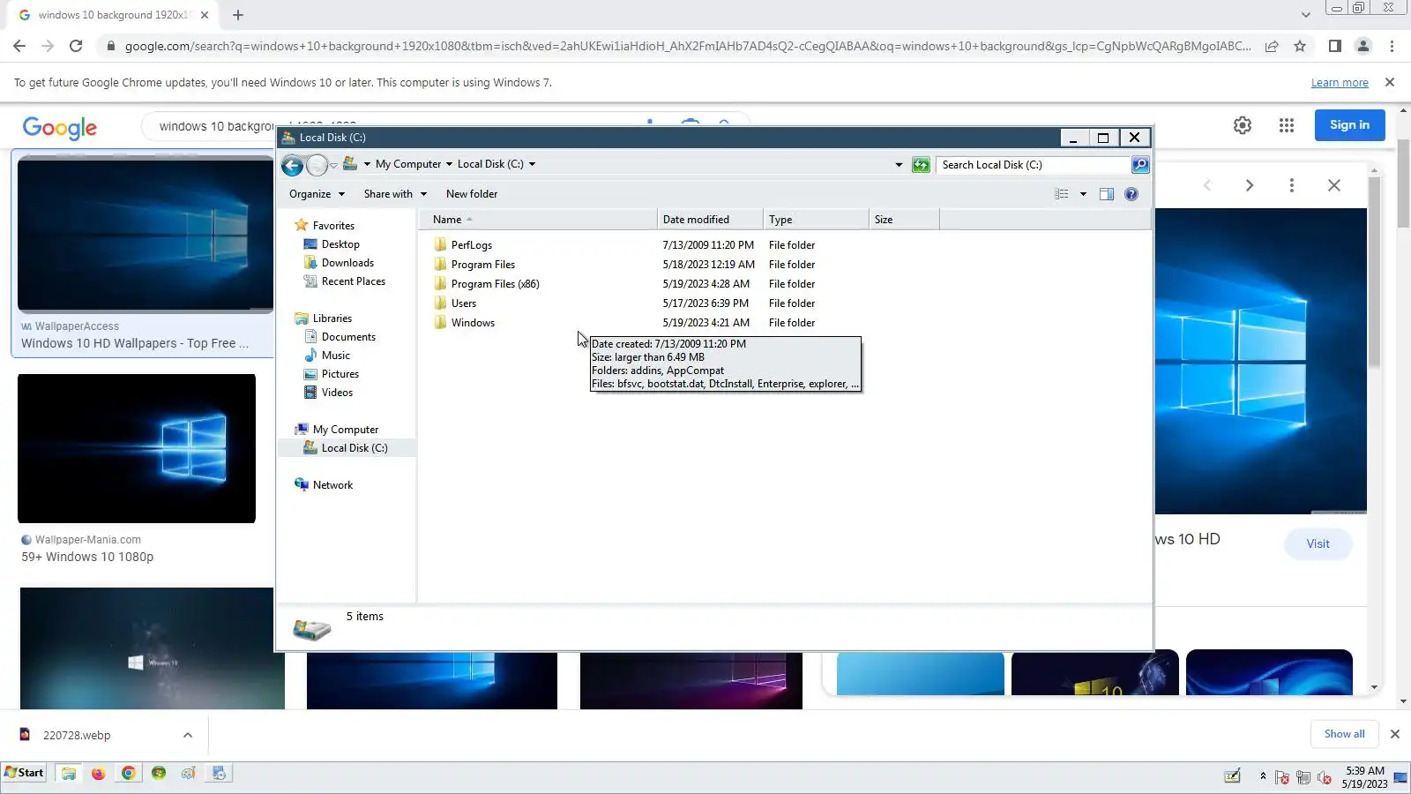Select the Windows folder icon
1411x794 pixels.
[440, 323]
